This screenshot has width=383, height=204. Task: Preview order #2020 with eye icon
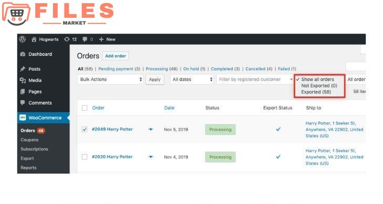(x=151, y=157)
